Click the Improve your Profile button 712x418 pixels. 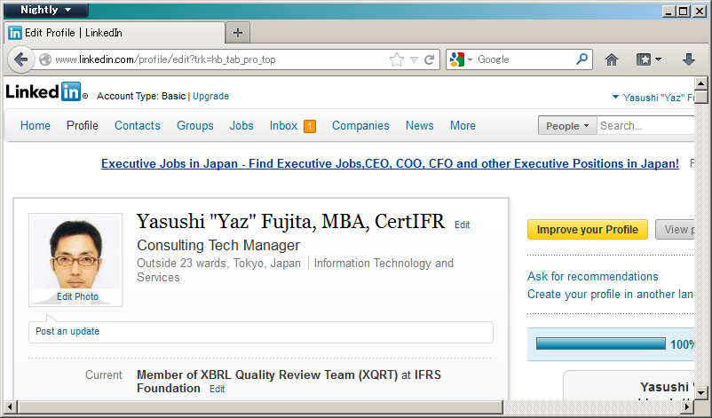[587, 230]
